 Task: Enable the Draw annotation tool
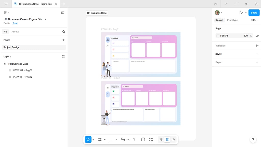[x=161, y=139]
